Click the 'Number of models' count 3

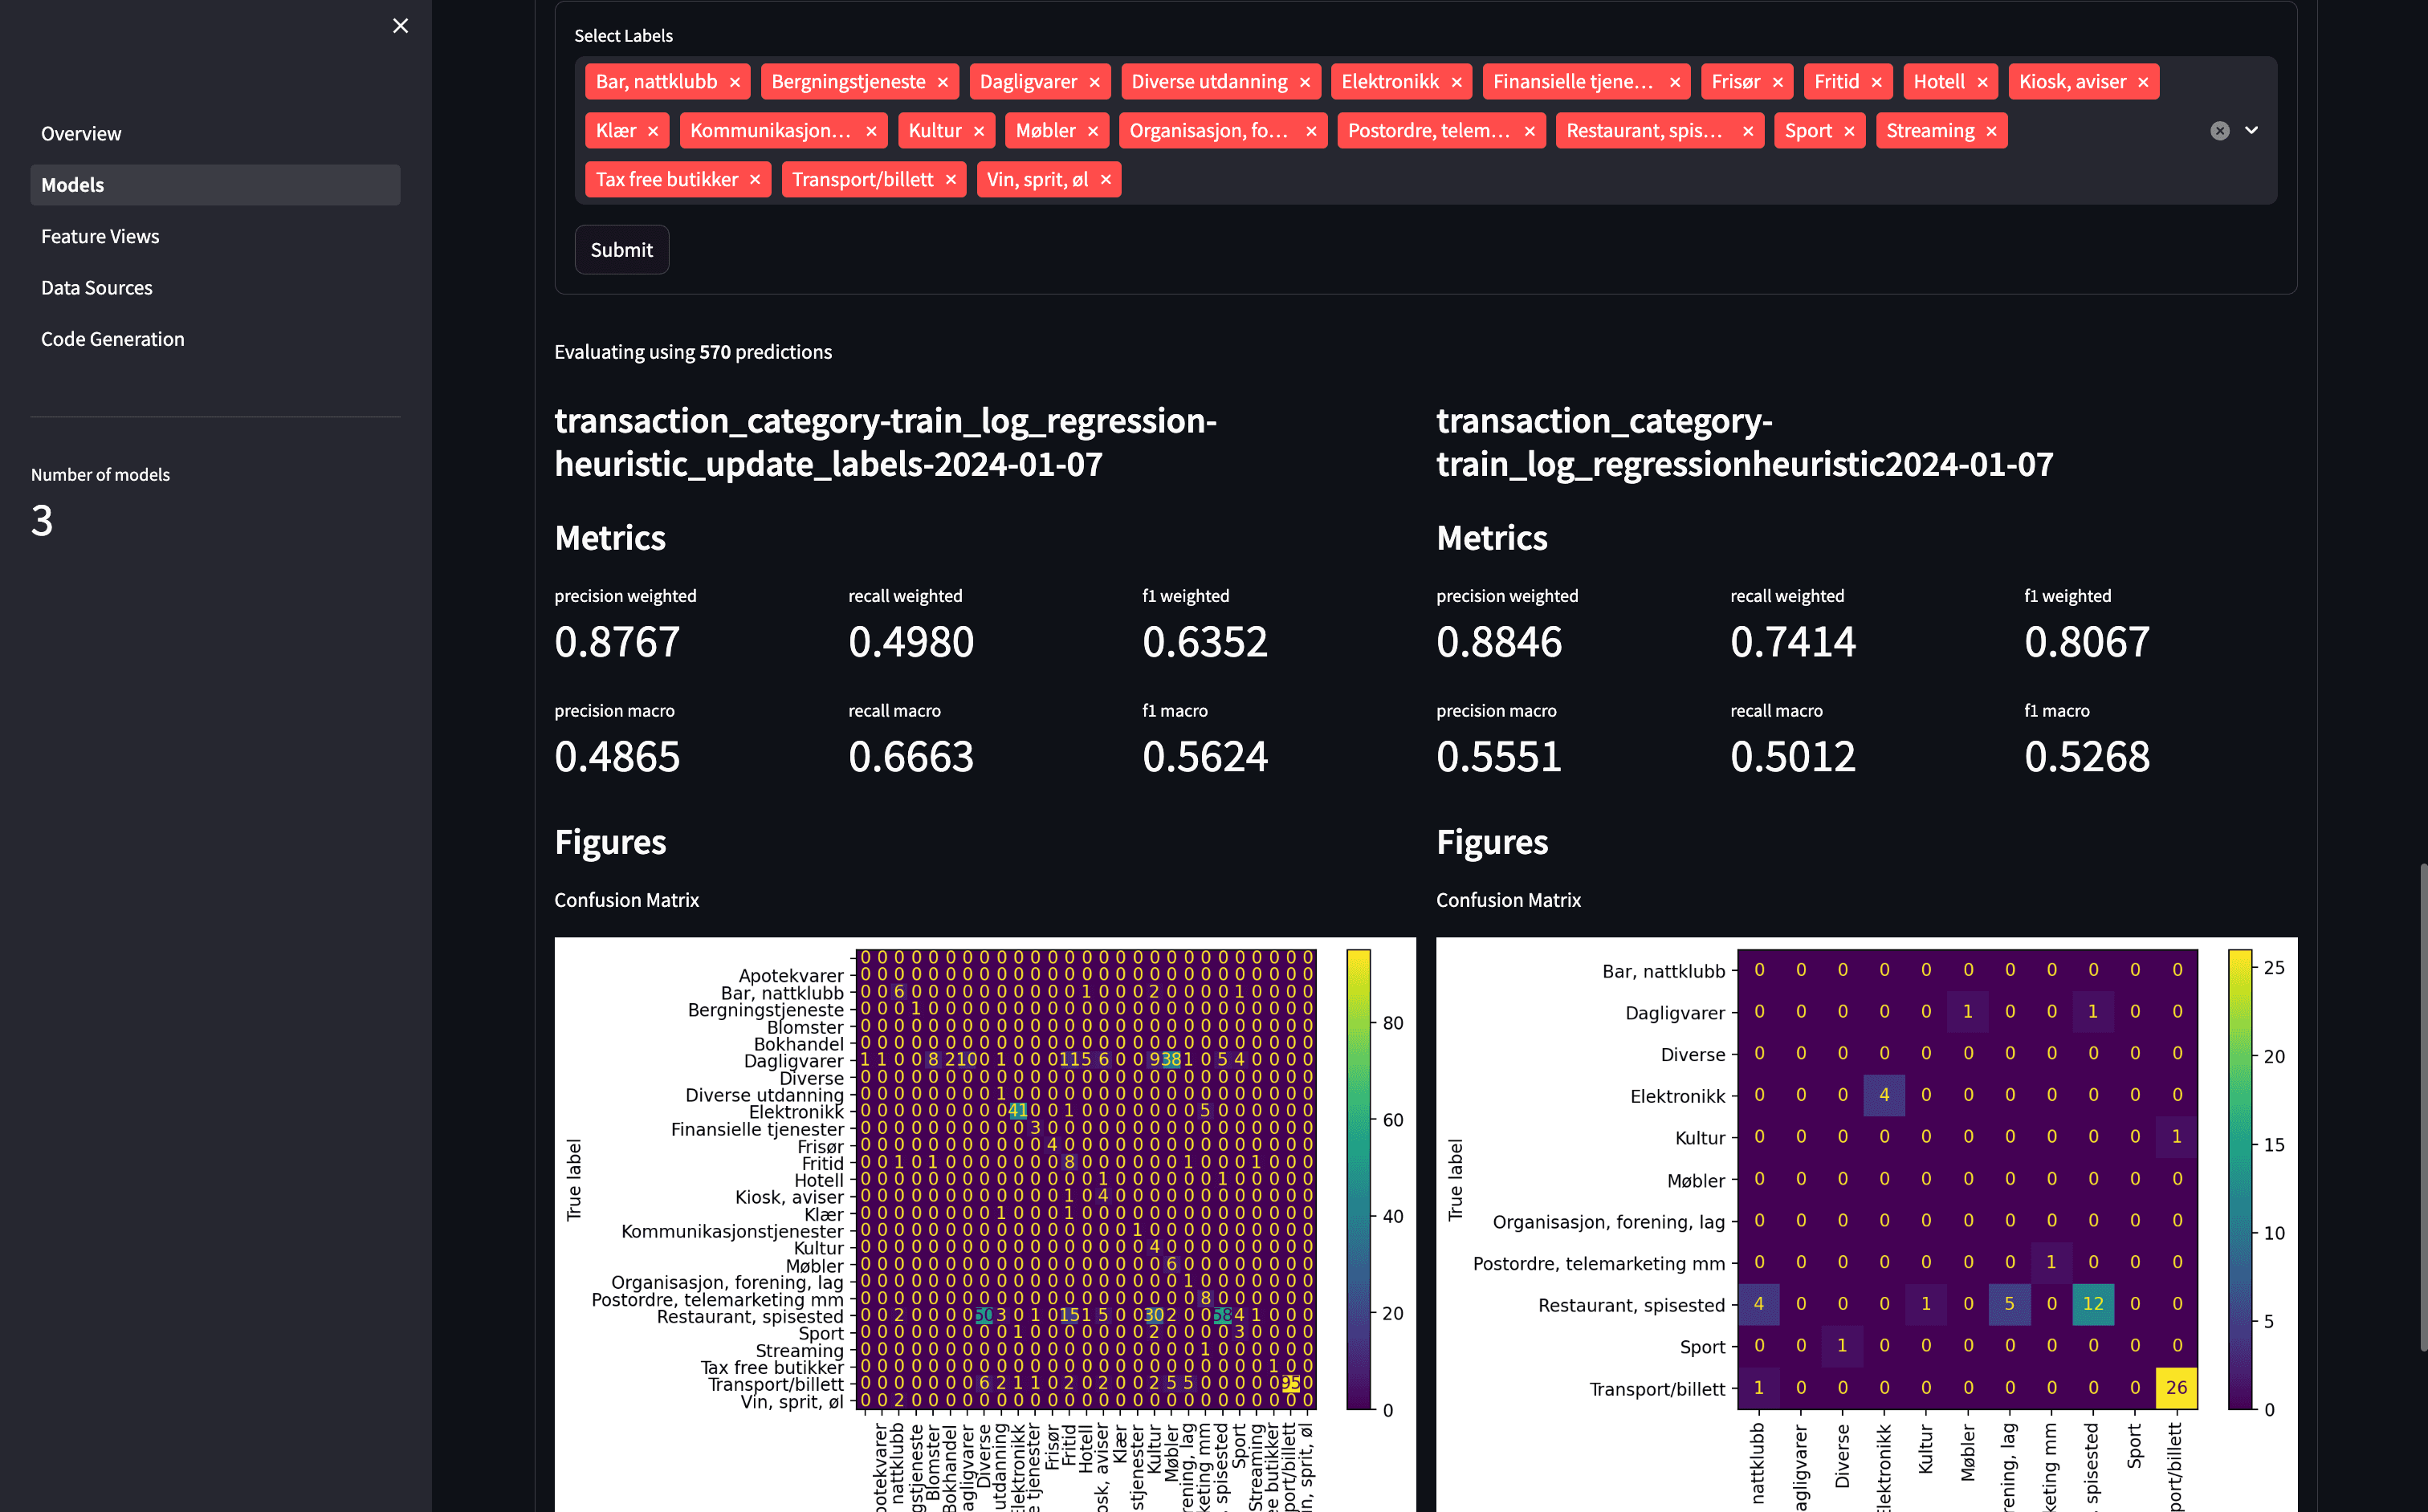point(42,521)
